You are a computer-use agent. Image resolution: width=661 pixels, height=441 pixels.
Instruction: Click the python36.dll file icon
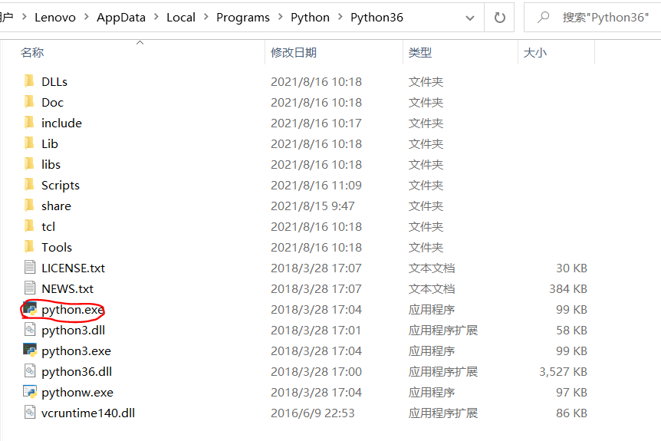29,370
